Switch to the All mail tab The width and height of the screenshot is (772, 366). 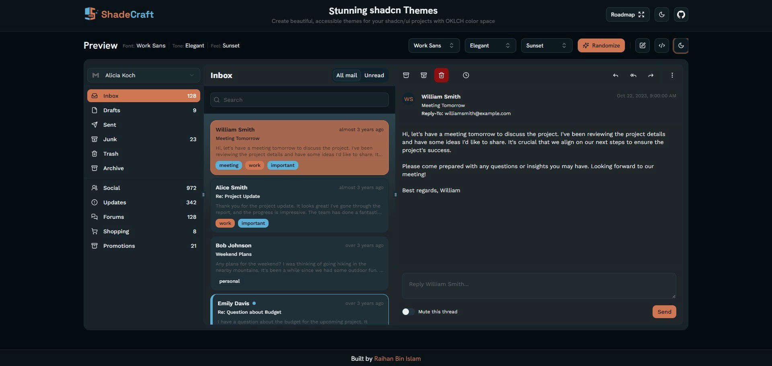coord(347,75)
